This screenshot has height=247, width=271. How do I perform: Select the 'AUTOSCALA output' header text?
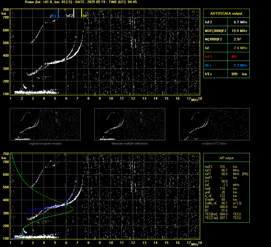tap(226, 13)
